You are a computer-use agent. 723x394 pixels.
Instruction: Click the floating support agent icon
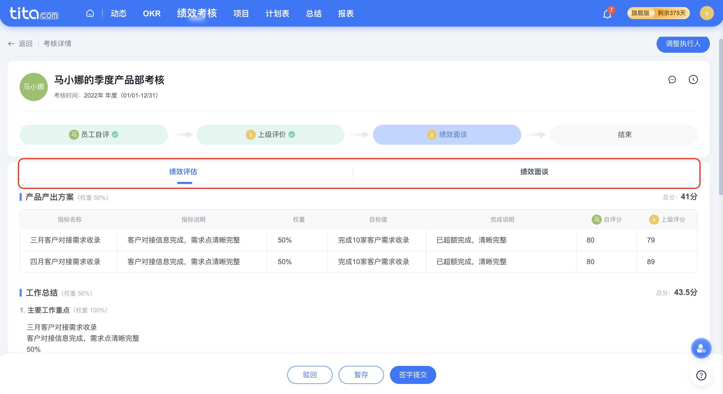pos(701,348)
